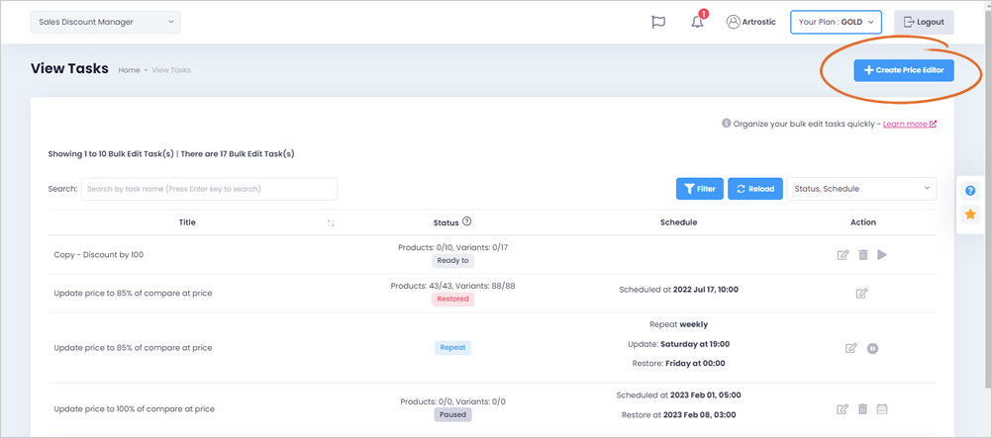The width and height of the screenshot is (992, 438).
Task: Click Scheduled at 2023 Feb 01, 05:00
Action: (679, 395)
